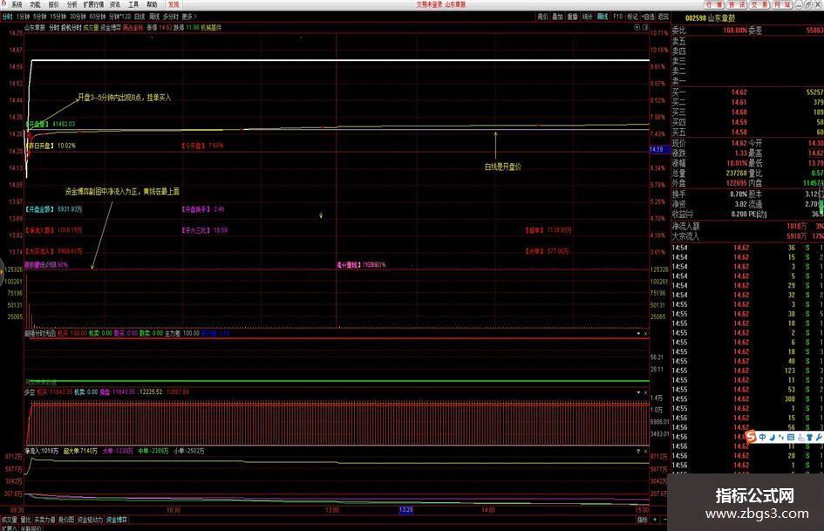Click the 指标 button at bottom right

coord(642,520)
